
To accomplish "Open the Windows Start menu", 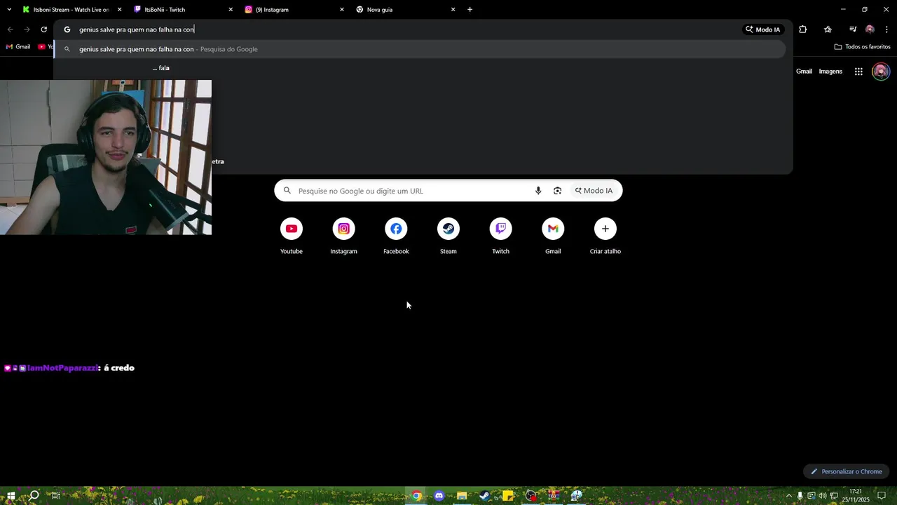I will (x=11, y=496).
